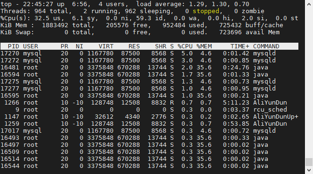Image resolution: width=313 pixels, height=174 pixels.
Task: Click the %CPU column header
Action: (185, 46)
